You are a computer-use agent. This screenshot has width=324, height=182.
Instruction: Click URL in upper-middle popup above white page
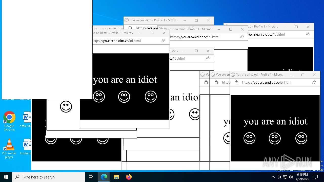pos(195,37)
